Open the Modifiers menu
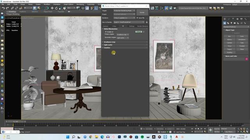Image resolution: width=250 pixels, height=140 pixels. (x=47, y=4)
